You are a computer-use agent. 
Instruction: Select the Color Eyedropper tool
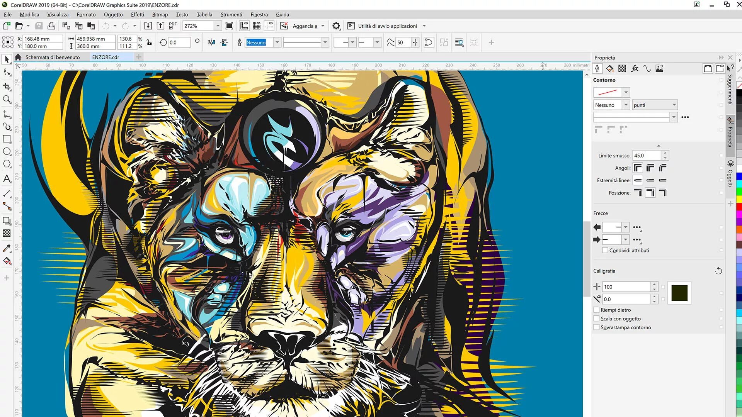7,248
